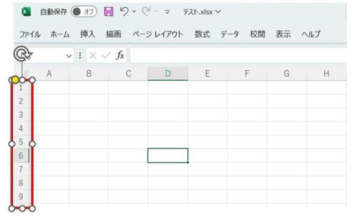Expand the Customize Quick Access Toolbar menu
The width and height of the screenshot is (358, 216).
pos(167,12)
